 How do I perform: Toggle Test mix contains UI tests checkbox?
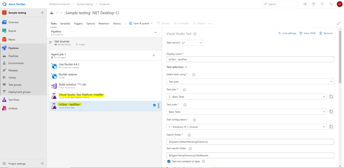(169, 161)
